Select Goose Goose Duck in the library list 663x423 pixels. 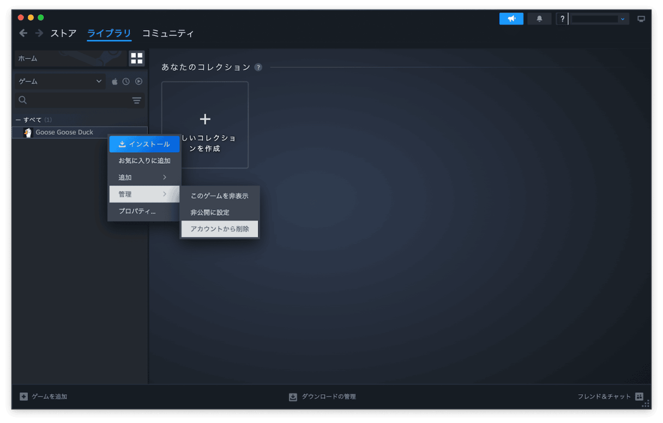[64, 132]
